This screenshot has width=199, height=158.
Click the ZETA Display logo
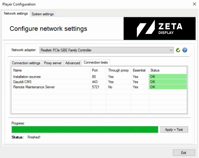pyautogui.click(x=160, y=29)
